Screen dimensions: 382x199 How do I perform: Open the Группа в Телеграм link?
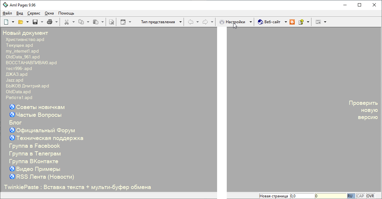[35, 154]
